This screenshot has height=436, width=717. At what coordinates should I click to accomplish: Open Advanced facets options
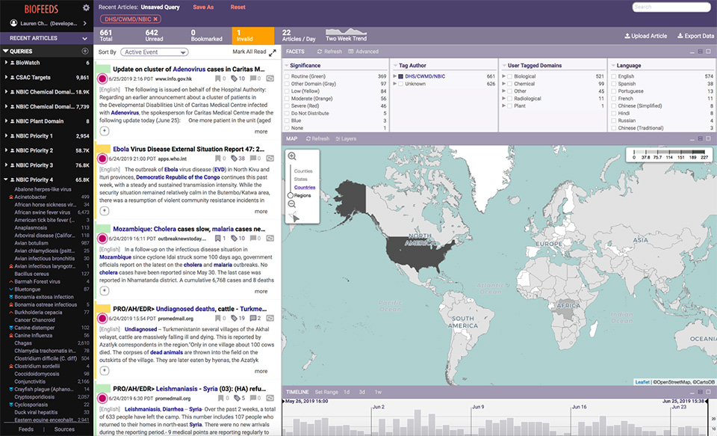click(x=364, y=52)
